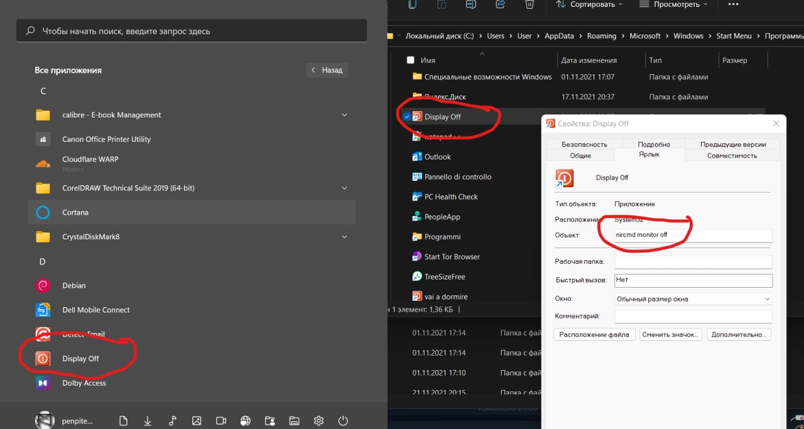Screen dimensions: 804x429
Task: Click the Объект field with nircmd
Action: click(x=693, y=235)
